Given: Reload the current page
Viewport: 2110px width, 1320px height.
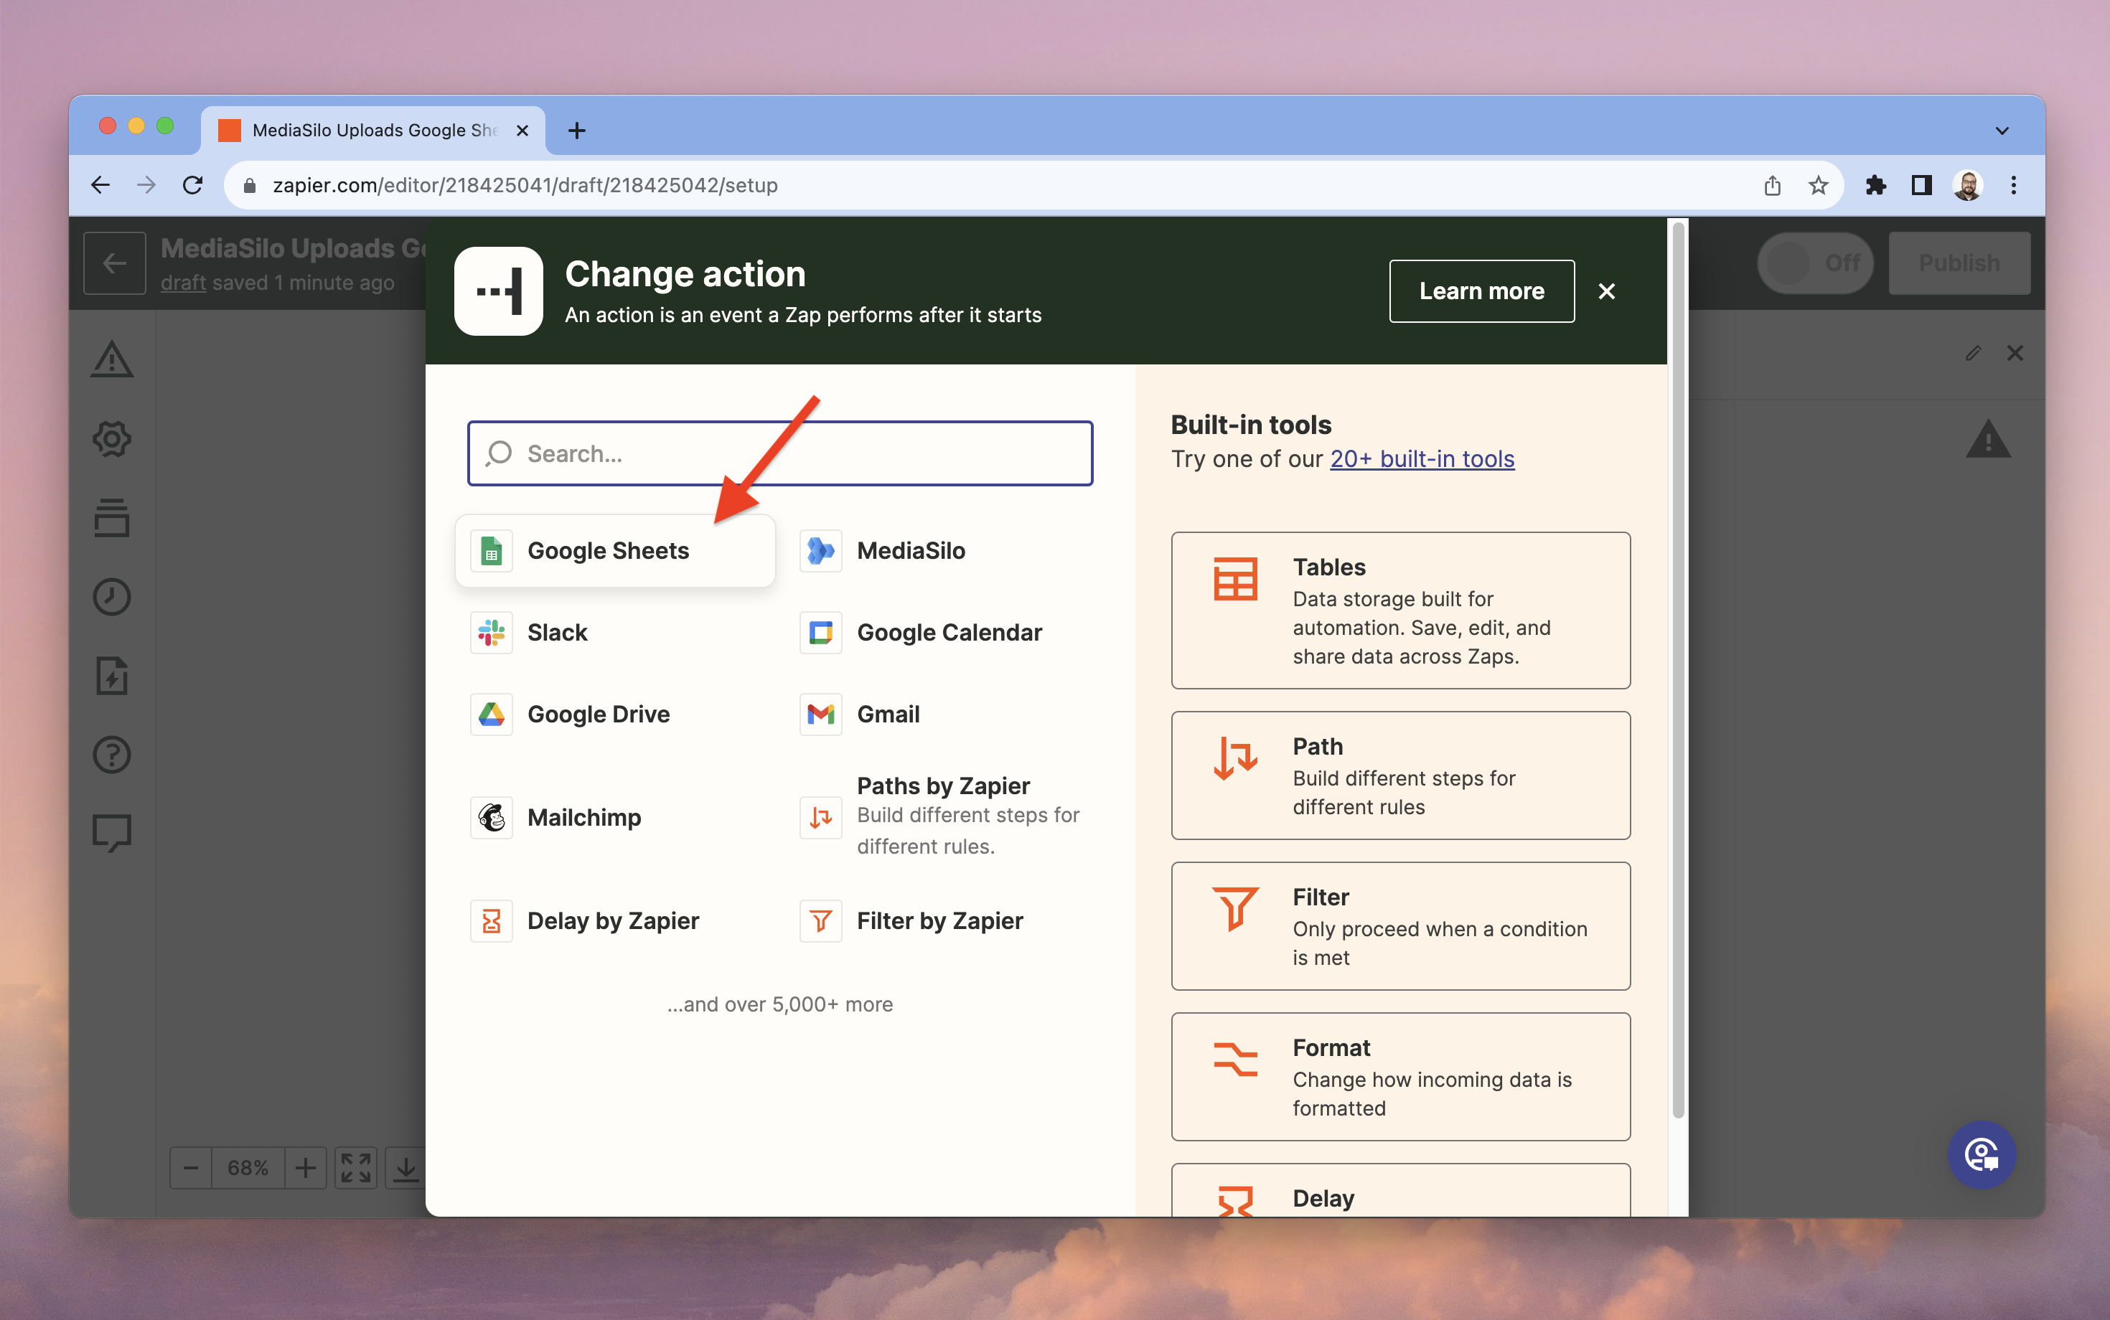Looking at the screenshot, I should pos(193,185).
